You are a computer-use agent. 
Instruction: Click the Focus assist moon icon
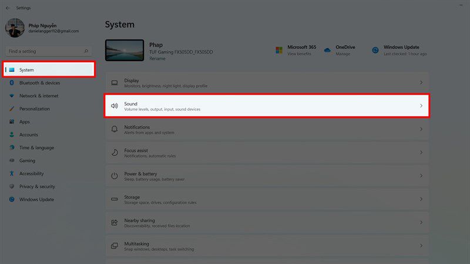coord(115,153)
